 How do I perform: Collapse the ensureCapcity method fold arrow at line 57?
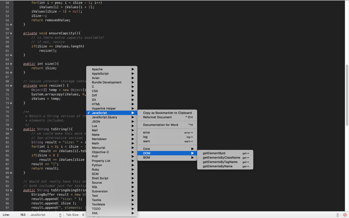11,33
